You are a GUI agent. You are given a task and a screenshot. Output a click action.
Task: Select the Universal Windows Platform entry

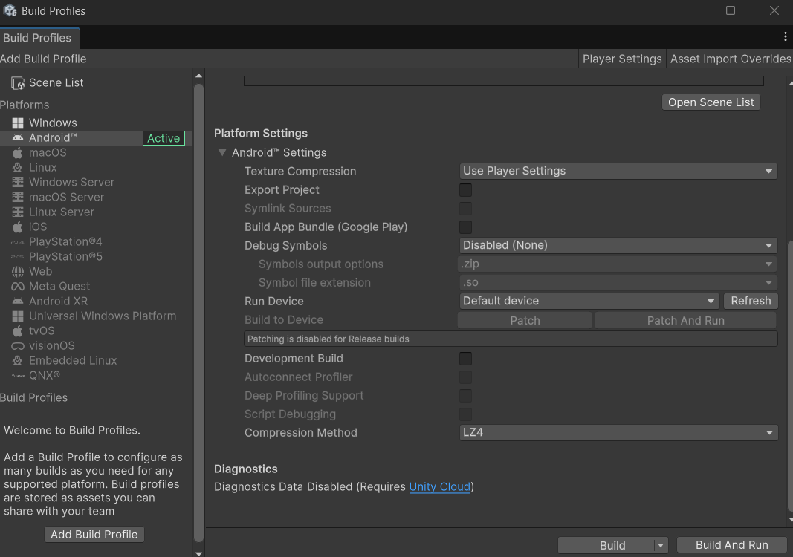point(102,316)
